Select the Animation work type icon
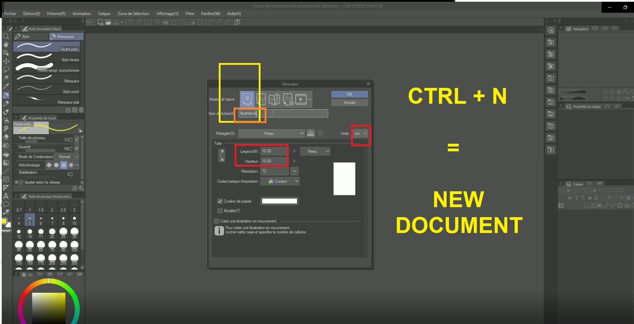This screenshot has height=324, width=634. click(301, 99)
